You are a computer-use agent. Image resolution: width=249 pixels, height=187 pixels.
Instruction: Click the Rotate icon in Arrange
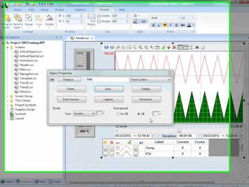(49, 18)
